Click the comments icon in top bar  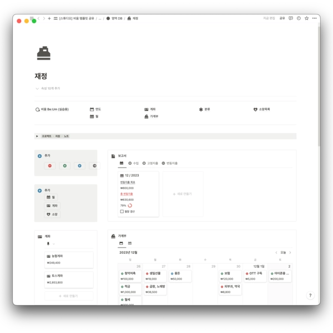coord(291,18)
